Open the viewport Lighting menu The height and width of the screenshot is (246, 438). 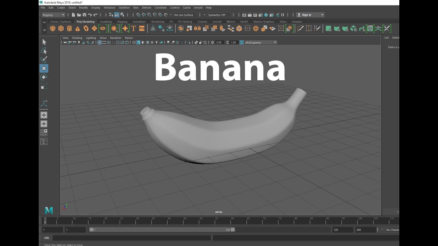pyautogui.click(x=91, y=38)
